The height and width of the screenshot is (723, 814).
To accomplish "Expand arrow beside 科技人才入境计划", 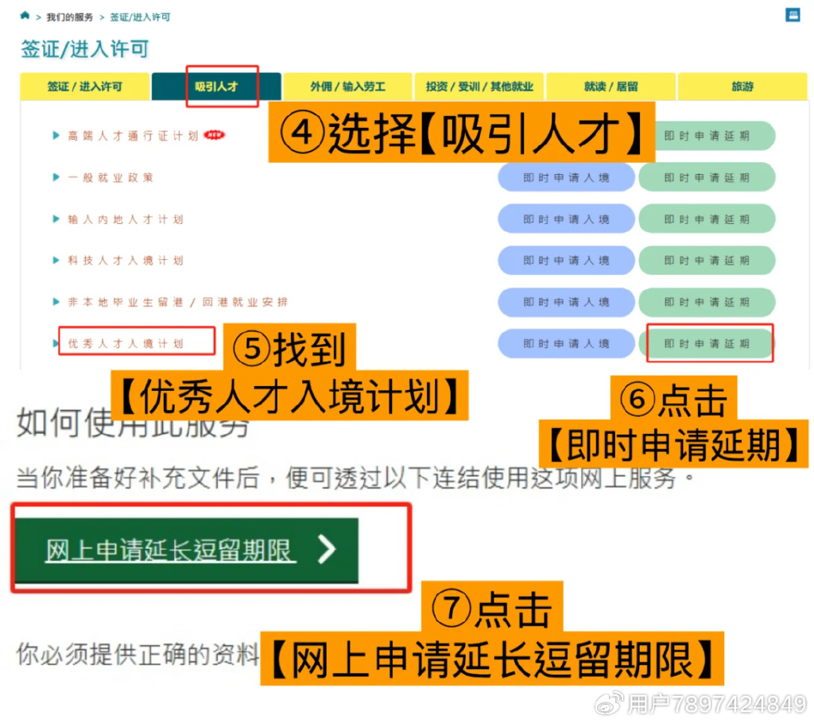I will click(56, 260).
